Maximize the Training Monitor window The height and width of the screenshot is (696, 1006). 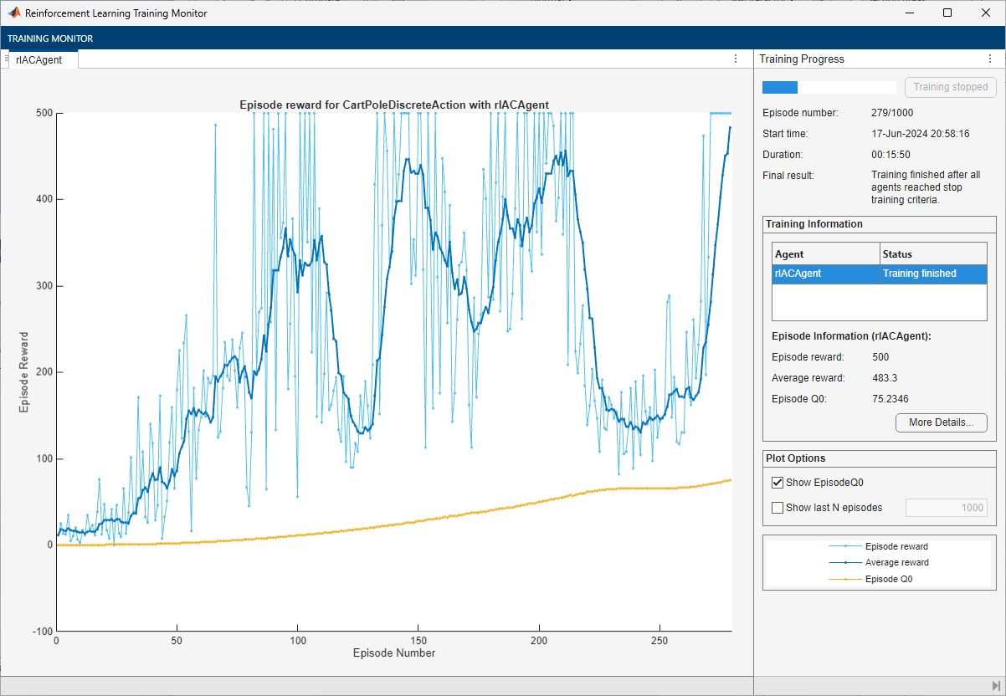pyautogui.click(x=947, y=13)
